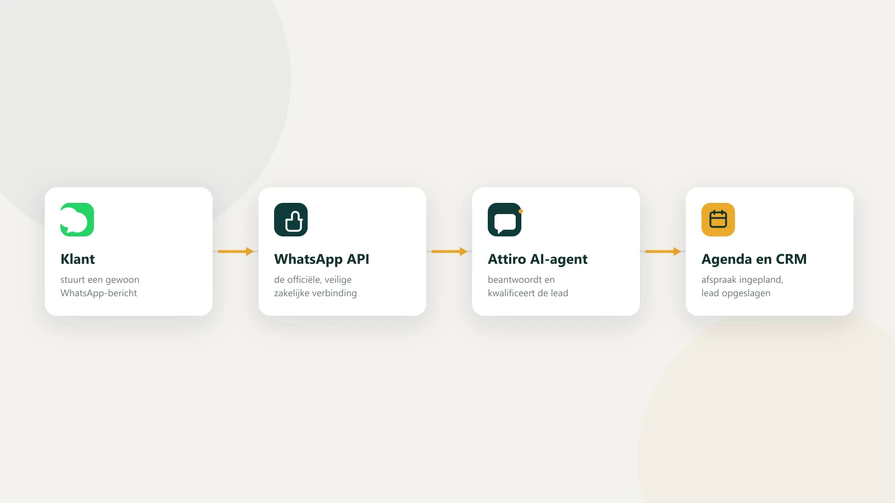Select the Attiro AI-agent heading
Screen dimensions: 895x503
(538, 259)
